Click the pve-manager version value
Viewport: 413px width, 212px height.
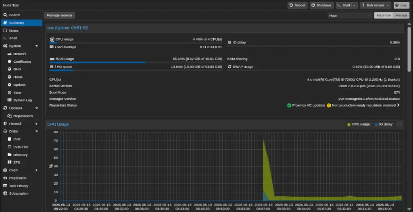pyautogui.click(x=369, y=99)
